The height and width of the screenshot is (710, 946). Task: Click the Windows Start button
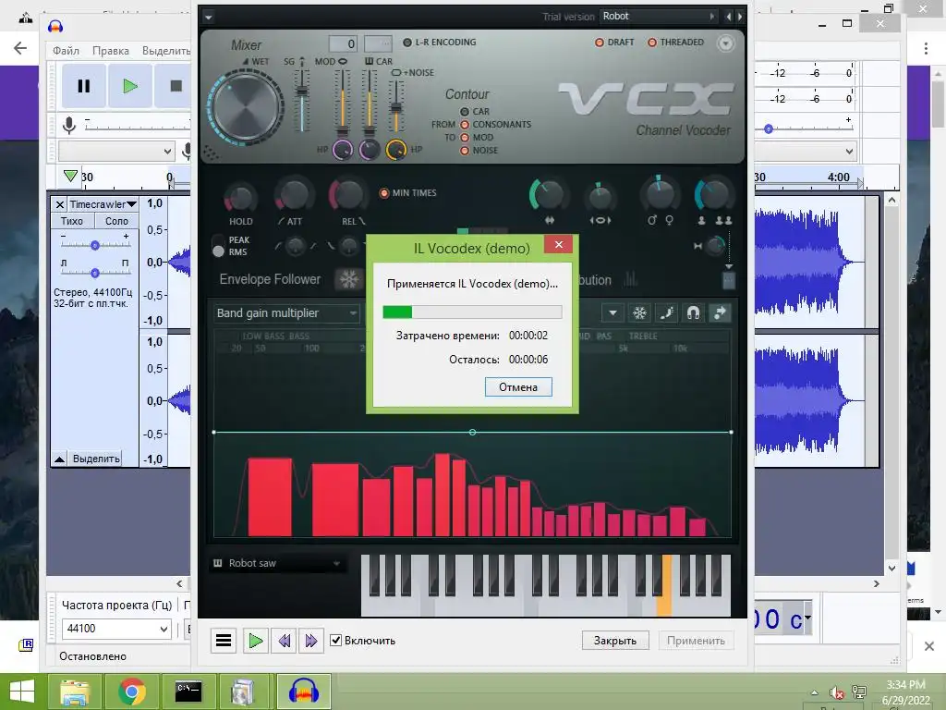click(21, 692)
